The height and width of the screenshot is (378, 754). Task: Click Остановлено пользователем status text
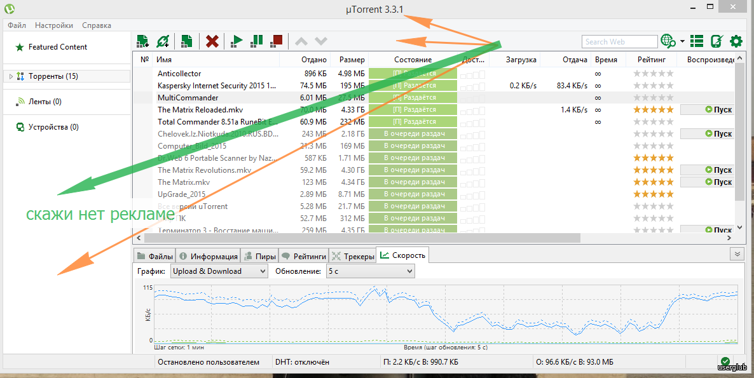tap(209, 361)
